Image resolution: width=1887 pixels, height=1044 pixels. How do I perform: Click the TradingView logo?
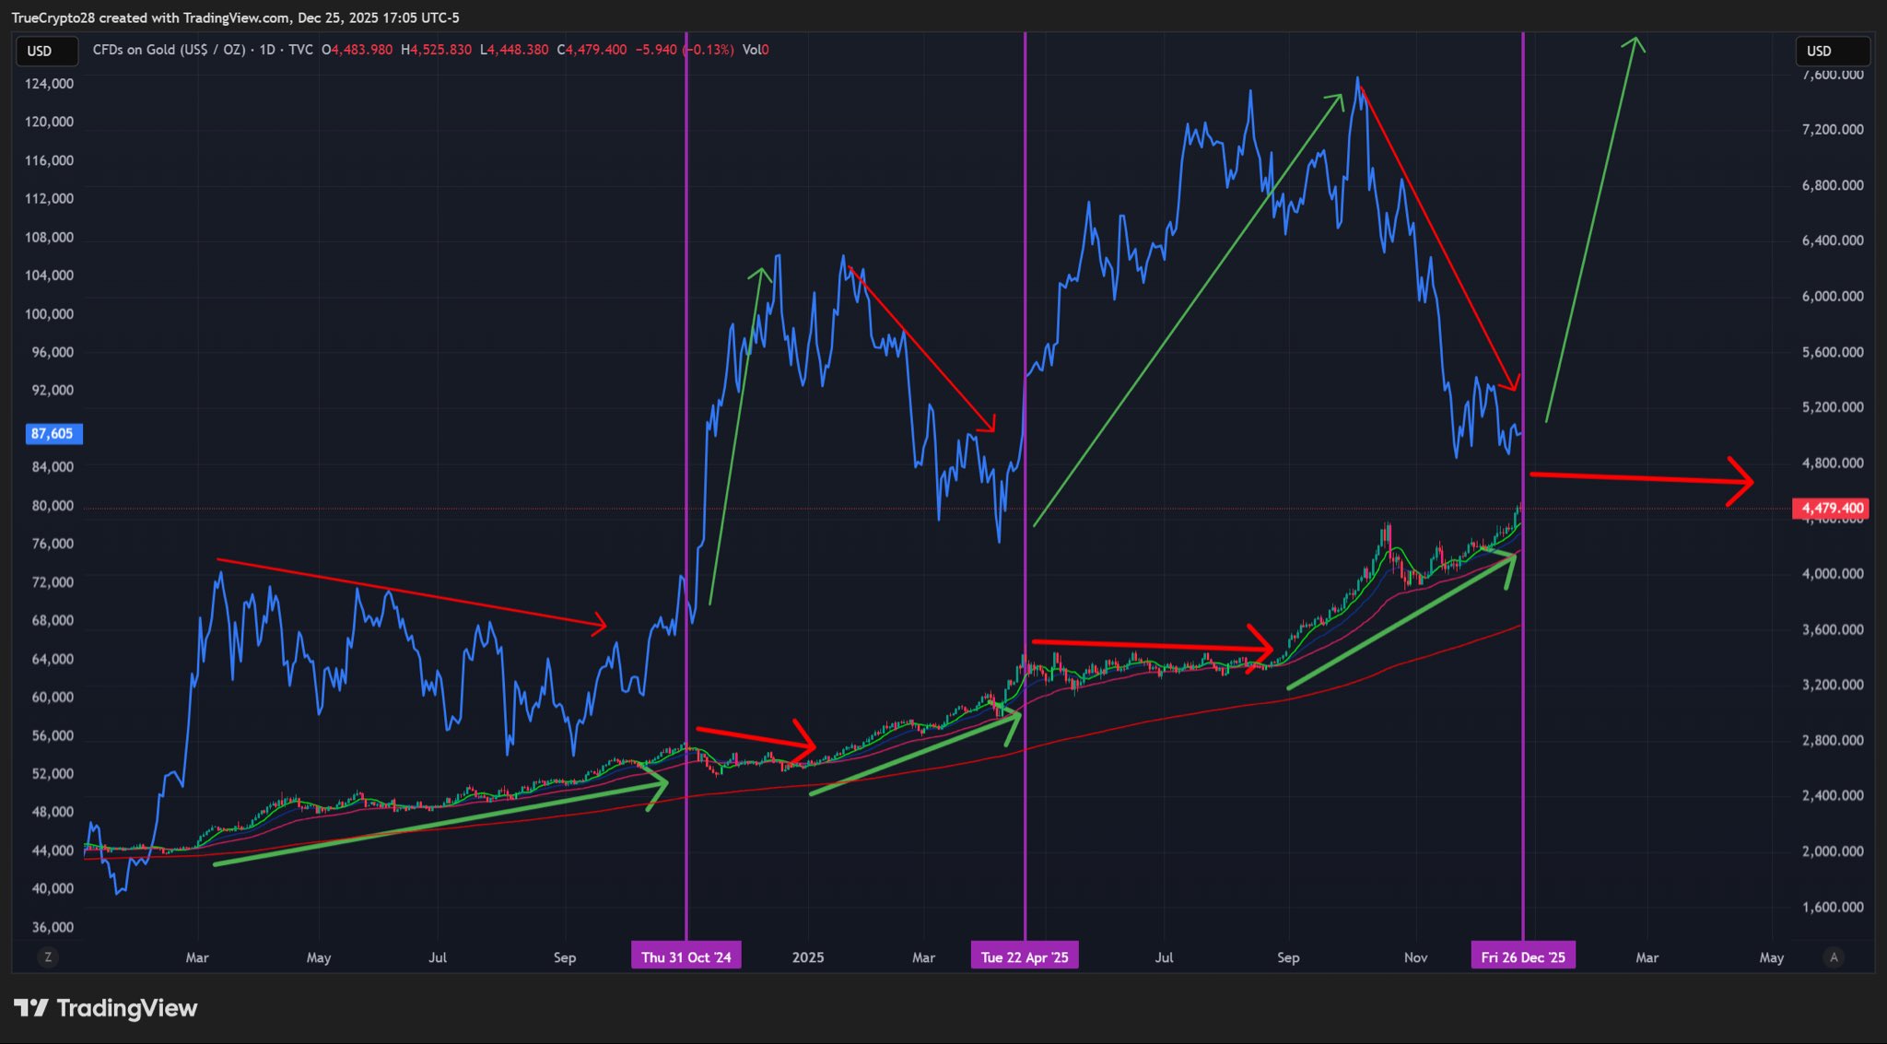pyautogui.click(x=106, y=1008)
